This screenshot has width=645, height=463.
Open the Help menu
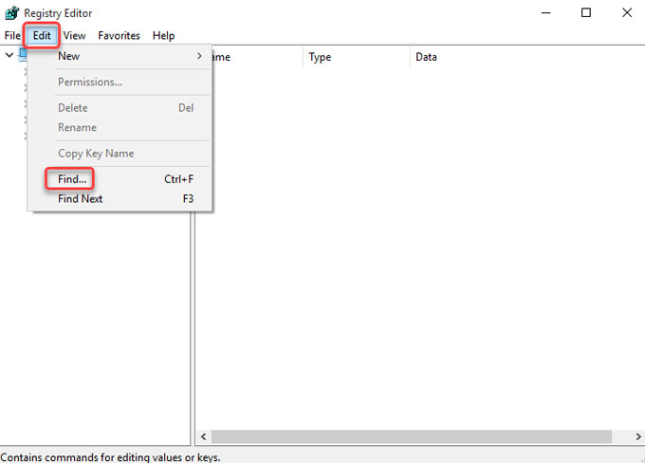pos(164,35)
